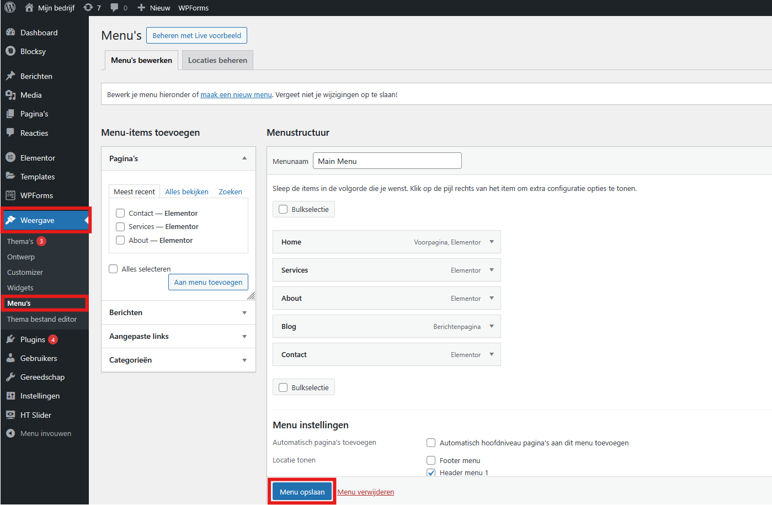This screenshot has height=505, width=772.
Task: Tick the top Bulkselectie checkbox
Action: tap(283, 210)
